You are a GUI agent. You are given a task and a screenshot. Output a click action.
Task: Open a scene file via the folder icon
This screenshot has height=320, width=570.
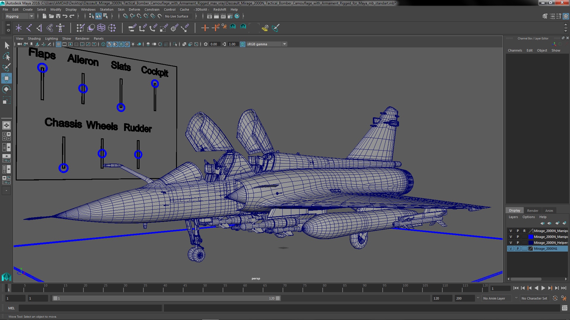click(x=51, y=16)
